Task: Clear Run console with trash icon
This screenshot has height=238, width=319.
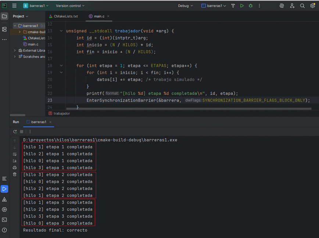Action: [15, 174]
